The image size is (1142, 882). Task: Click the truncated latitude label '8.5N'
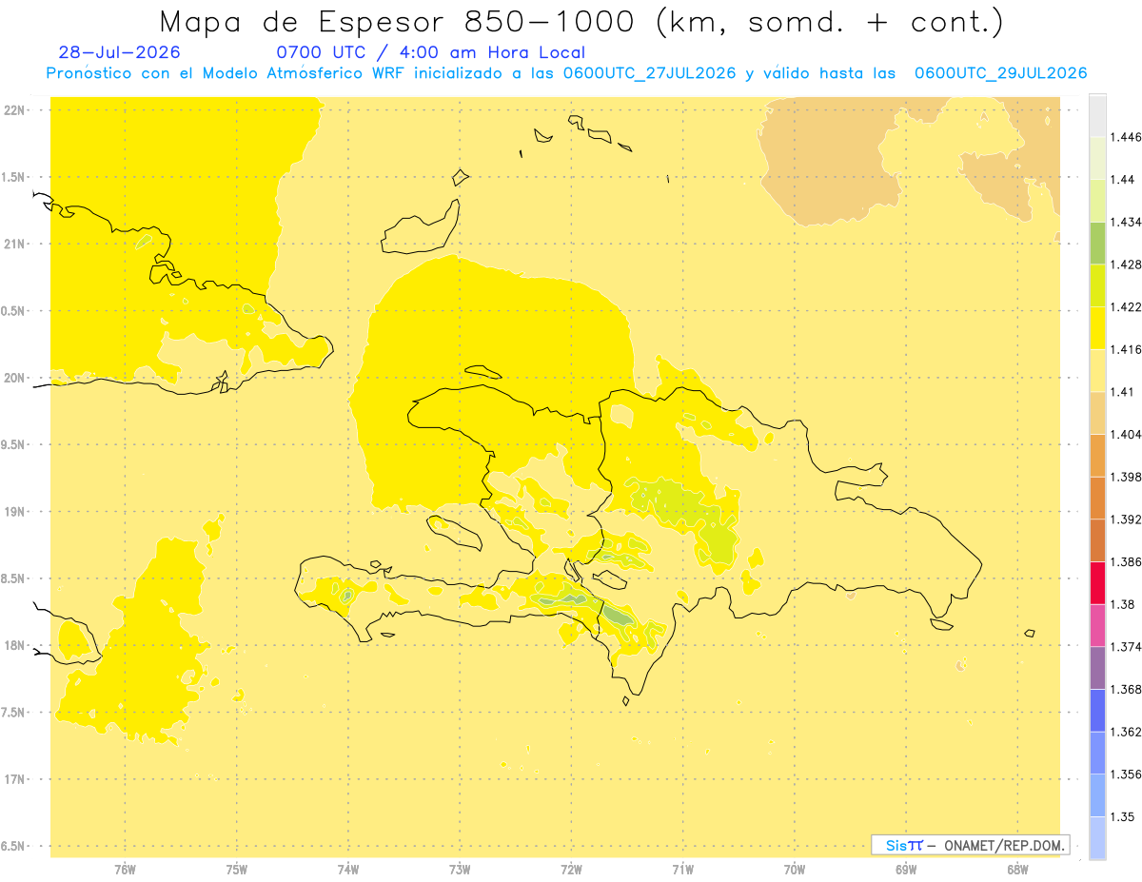(x=14, y=578)
